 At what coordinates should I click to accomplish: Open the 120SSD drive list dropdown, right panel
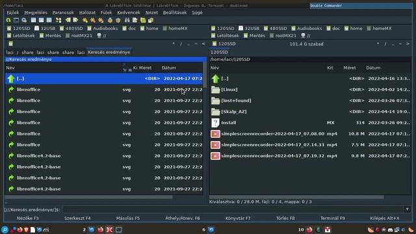(x=224, y=44)
